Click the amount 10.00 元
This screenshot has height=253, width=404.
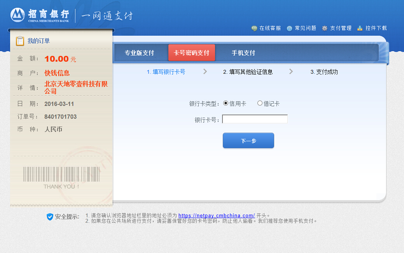coord(60,59)
